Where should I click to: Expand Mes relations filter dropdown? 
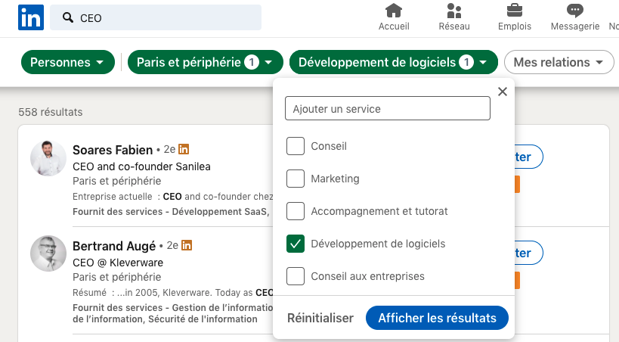559,62
